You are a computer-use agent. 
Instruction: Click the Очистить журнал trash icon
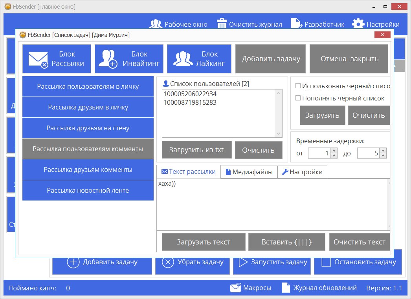[222, 24]
